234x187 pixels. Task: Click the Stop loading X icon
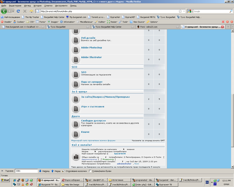click(x=25, y=11)
